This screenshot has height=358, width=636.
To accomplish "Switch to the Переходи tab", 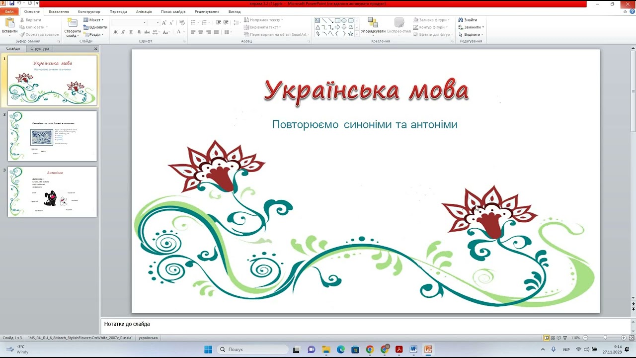I will click(x=118, y=11).
